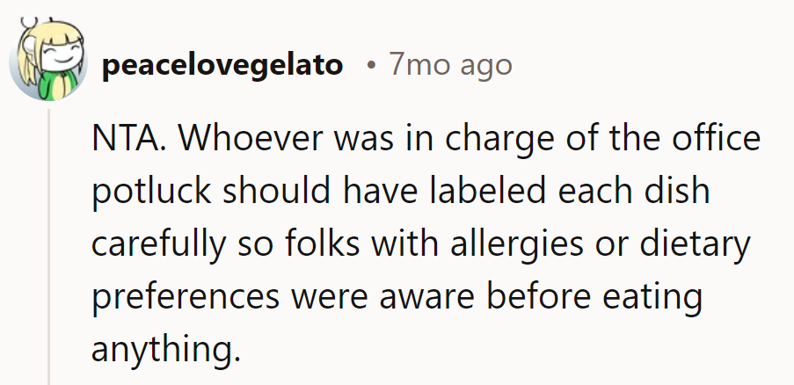
Task: Click the 7mo ago timestamp
Action: tap(450, 66)
